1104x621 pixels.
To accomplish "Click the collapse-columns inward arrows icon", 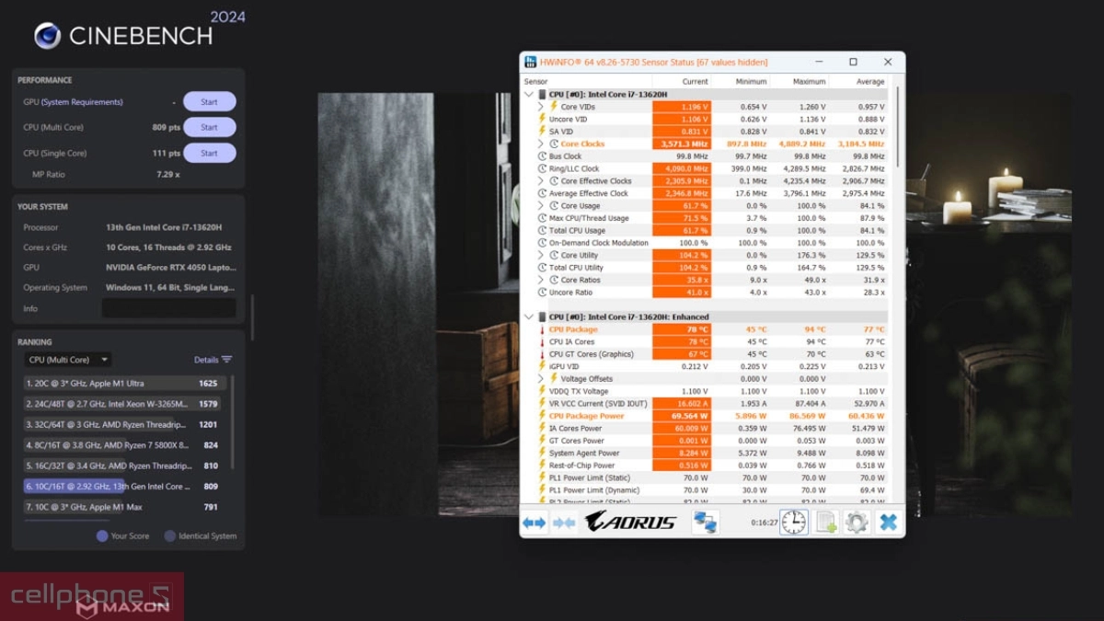I will (x=564, y=523).
